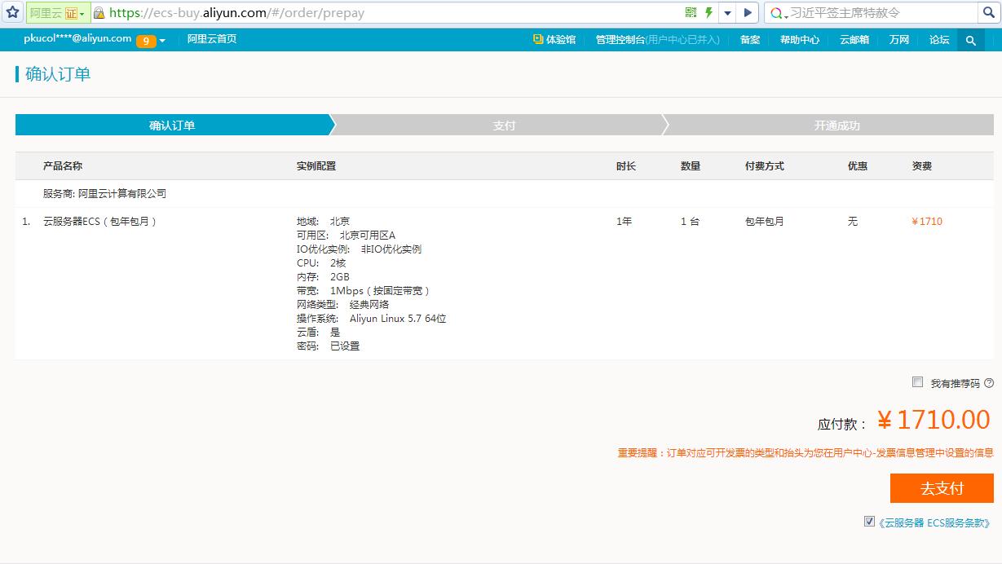
Task: Click the site search magnifier in the blue bar
Action: [x=971, y=40]
